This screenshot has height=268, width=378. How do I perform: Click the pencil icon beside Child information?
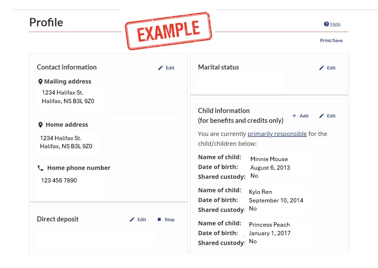[322, 116]
